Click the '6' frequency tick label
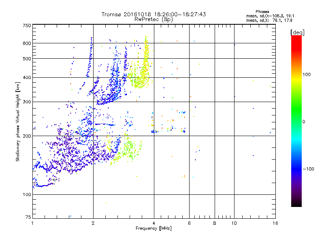The image size is (324, 243). (x=189, y=223)
